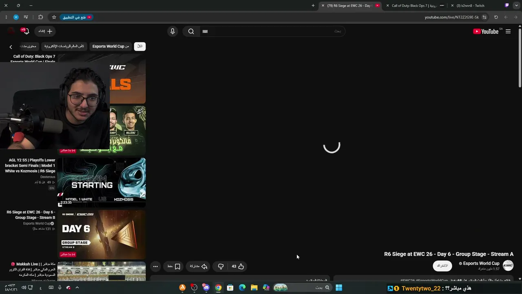Open the Day 6 Group Stage Stream B thumbnail
This screenshot has height=294, width=522.
[102, 234]
